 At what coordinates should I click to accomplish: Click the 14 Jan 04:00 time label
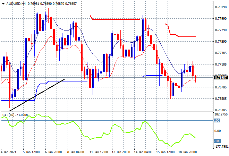coord(143,152)
